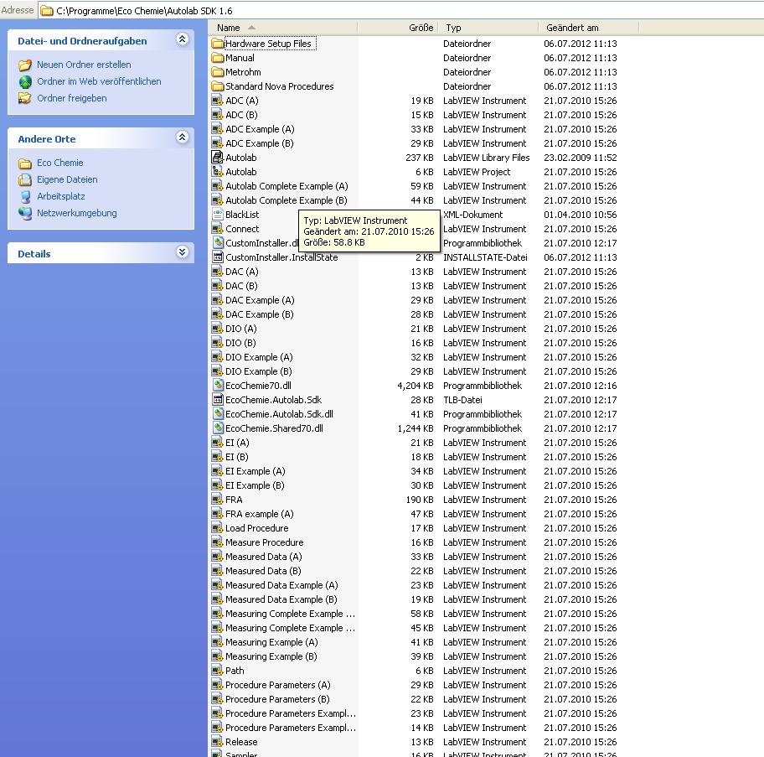Select the DIO Example (A) file
Image resolution: width=764 pixels, height=757 pixels.
pos(259,357)
